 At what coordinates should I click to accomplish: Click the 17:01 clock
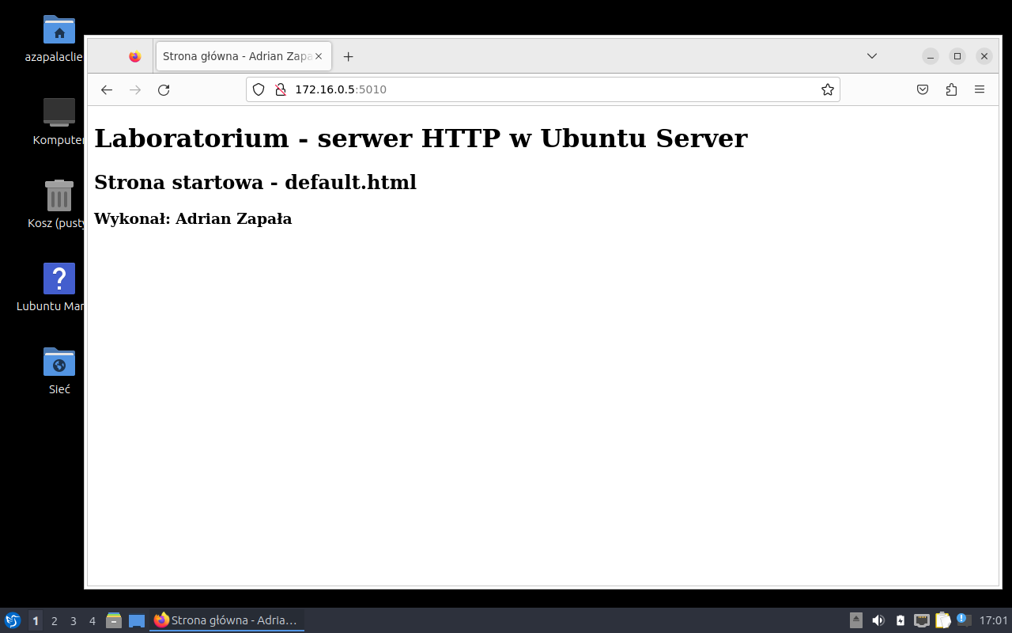click(994, 621)
